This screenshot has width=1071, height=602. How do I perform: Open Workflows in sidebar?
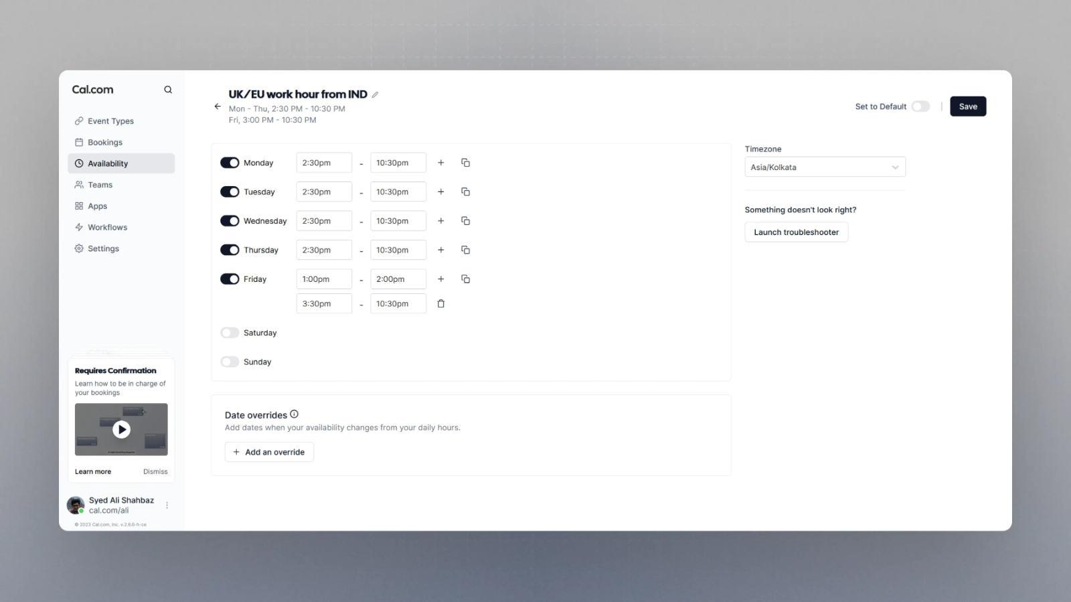[121, 227]
